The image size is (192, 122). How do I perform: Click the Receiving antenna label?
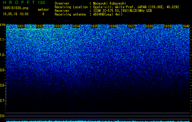point(70,14)
